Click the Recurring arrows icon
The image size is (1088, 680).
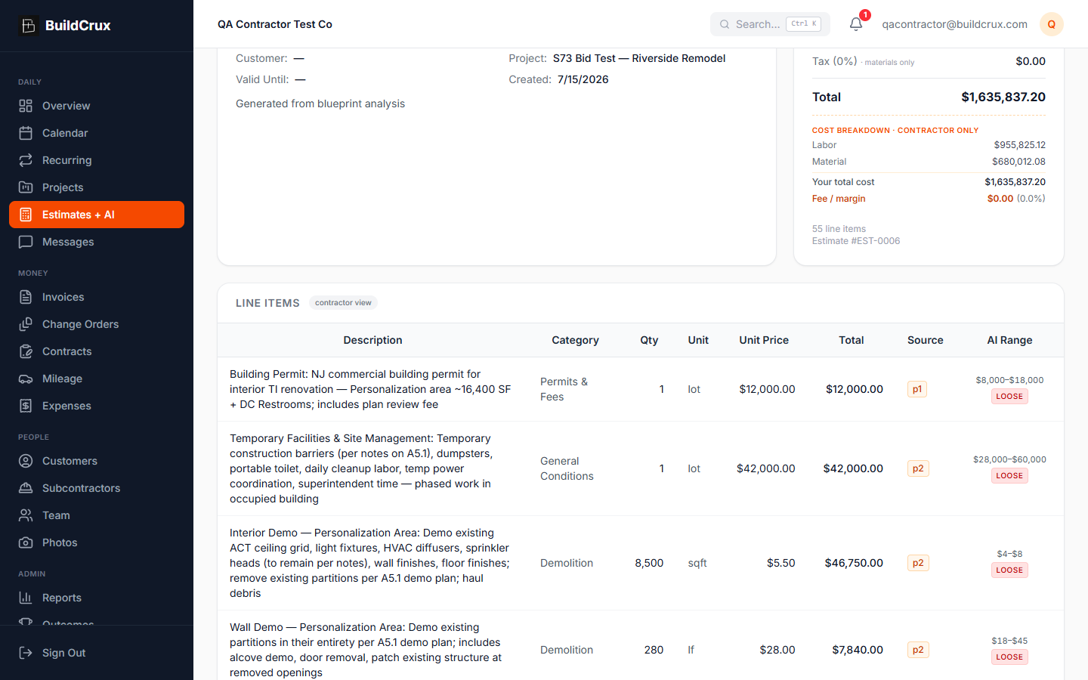coord(26,160)
